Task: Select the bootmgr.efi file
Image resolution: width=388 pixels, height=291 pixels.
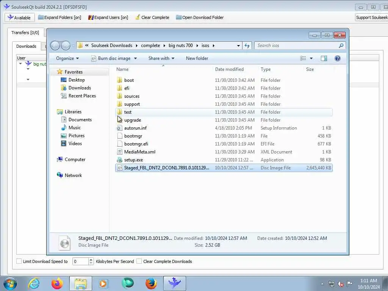Action: click(136, 144)
